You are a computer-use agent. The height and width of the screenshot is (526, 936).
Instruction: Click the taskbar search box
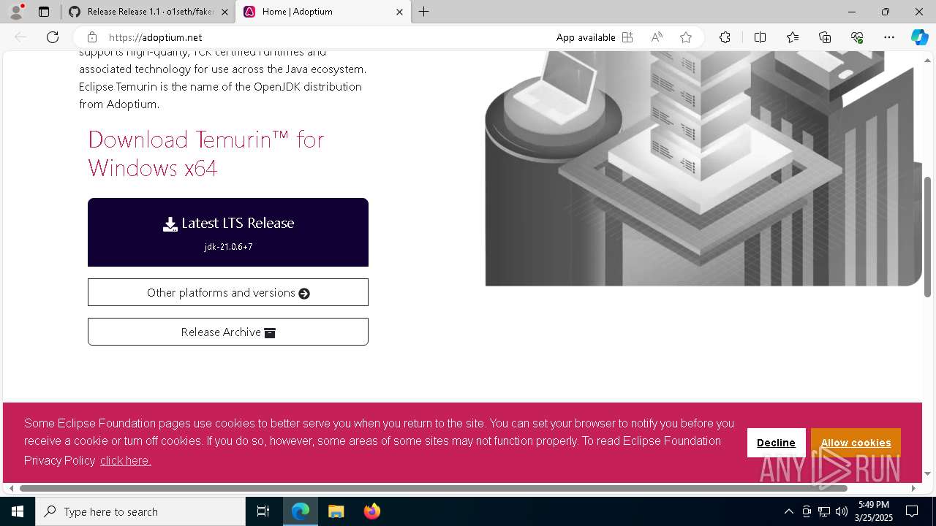(x=140, y=511)
